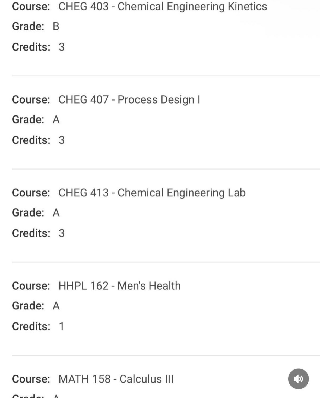This screenshot has height=398, width=320.
Task: Click the "Grade:" label under CHEG 413
Action: tap(28, 213)
